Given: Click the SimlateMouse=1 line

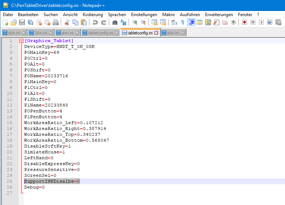Looking at the screenshot, I should coord(45,152).
